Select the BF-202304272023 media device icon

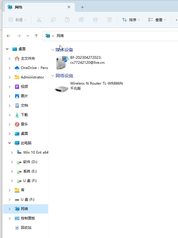click(62, 62)
